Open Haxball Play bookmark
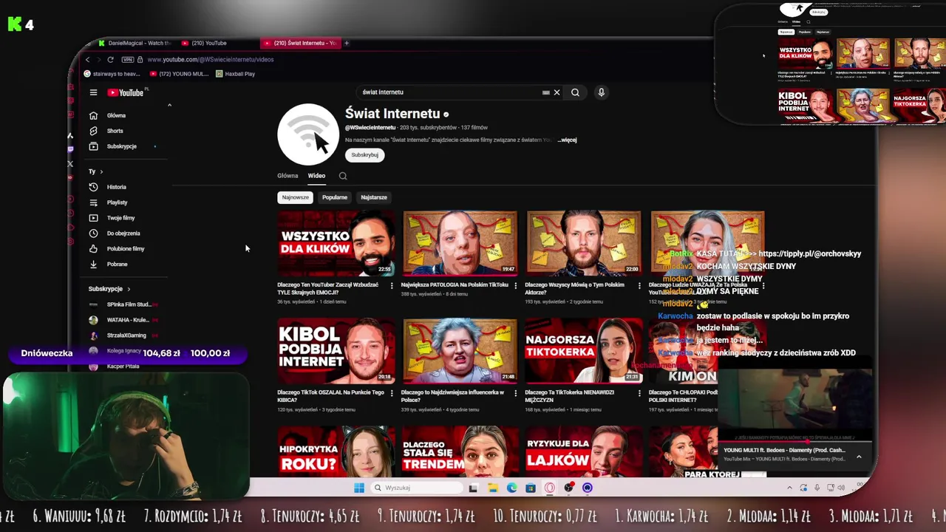 tap(235, 74)
